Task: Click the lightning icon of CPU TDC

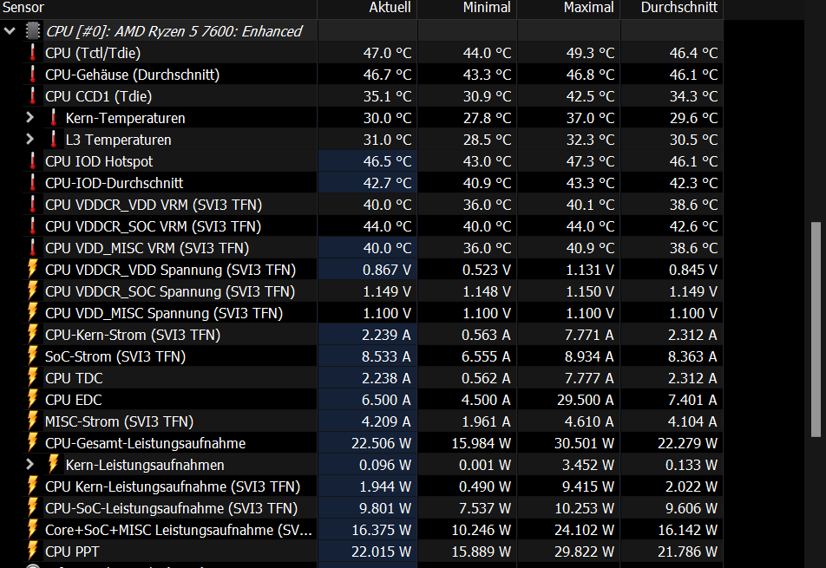Action: [x=33, y=378]
